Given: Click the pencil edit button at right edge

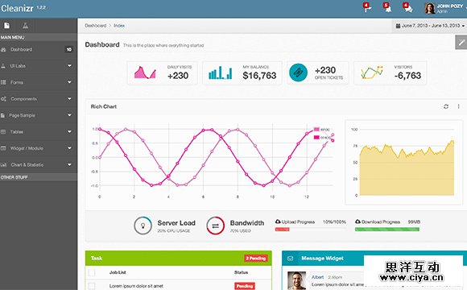Looking at the screenshot, I should coord(461,43).
